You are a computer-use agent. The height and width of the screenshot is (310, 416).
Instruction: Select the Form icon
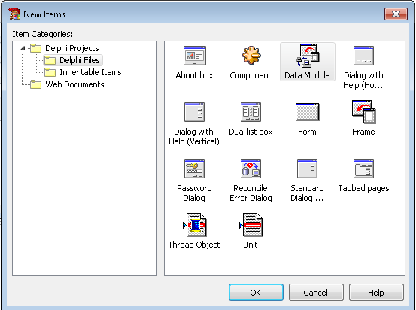coord(307,112)
